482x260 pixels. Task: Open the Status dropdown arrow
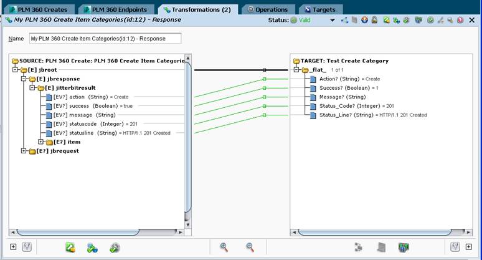tap(333, 21)
